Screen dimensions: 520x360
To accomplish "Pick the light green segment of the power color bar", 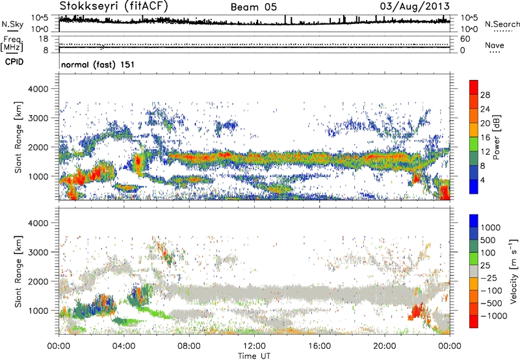I will (x=474, y=144).
